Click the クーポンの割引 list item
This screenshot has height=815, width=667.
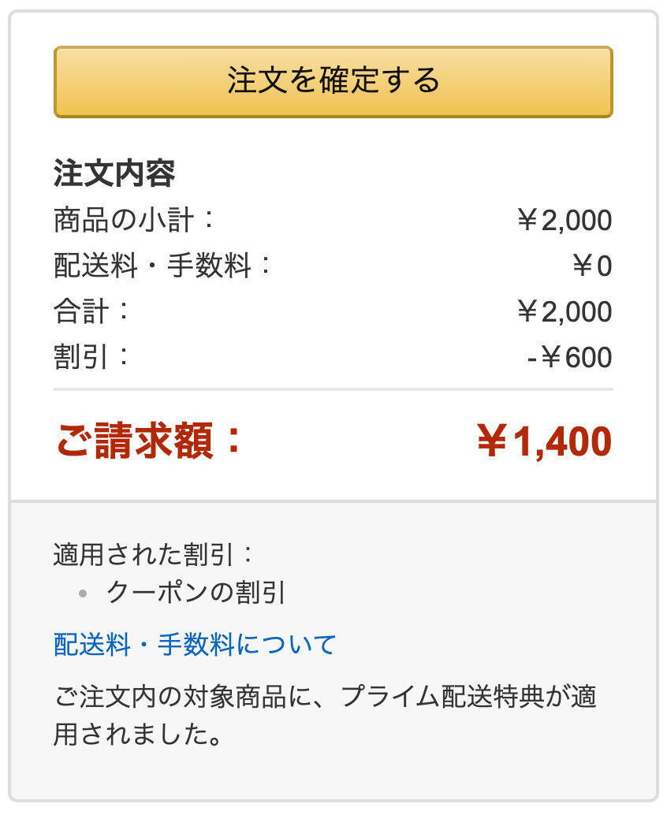pyautogui.click(x=196, y=592)
